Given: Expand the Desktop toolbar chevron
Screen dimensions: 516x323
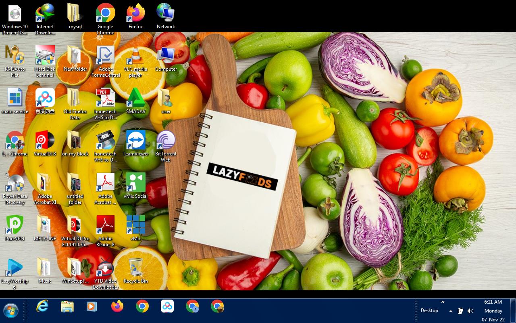Looking at the screenshot, I should click(x=443, y=302).
